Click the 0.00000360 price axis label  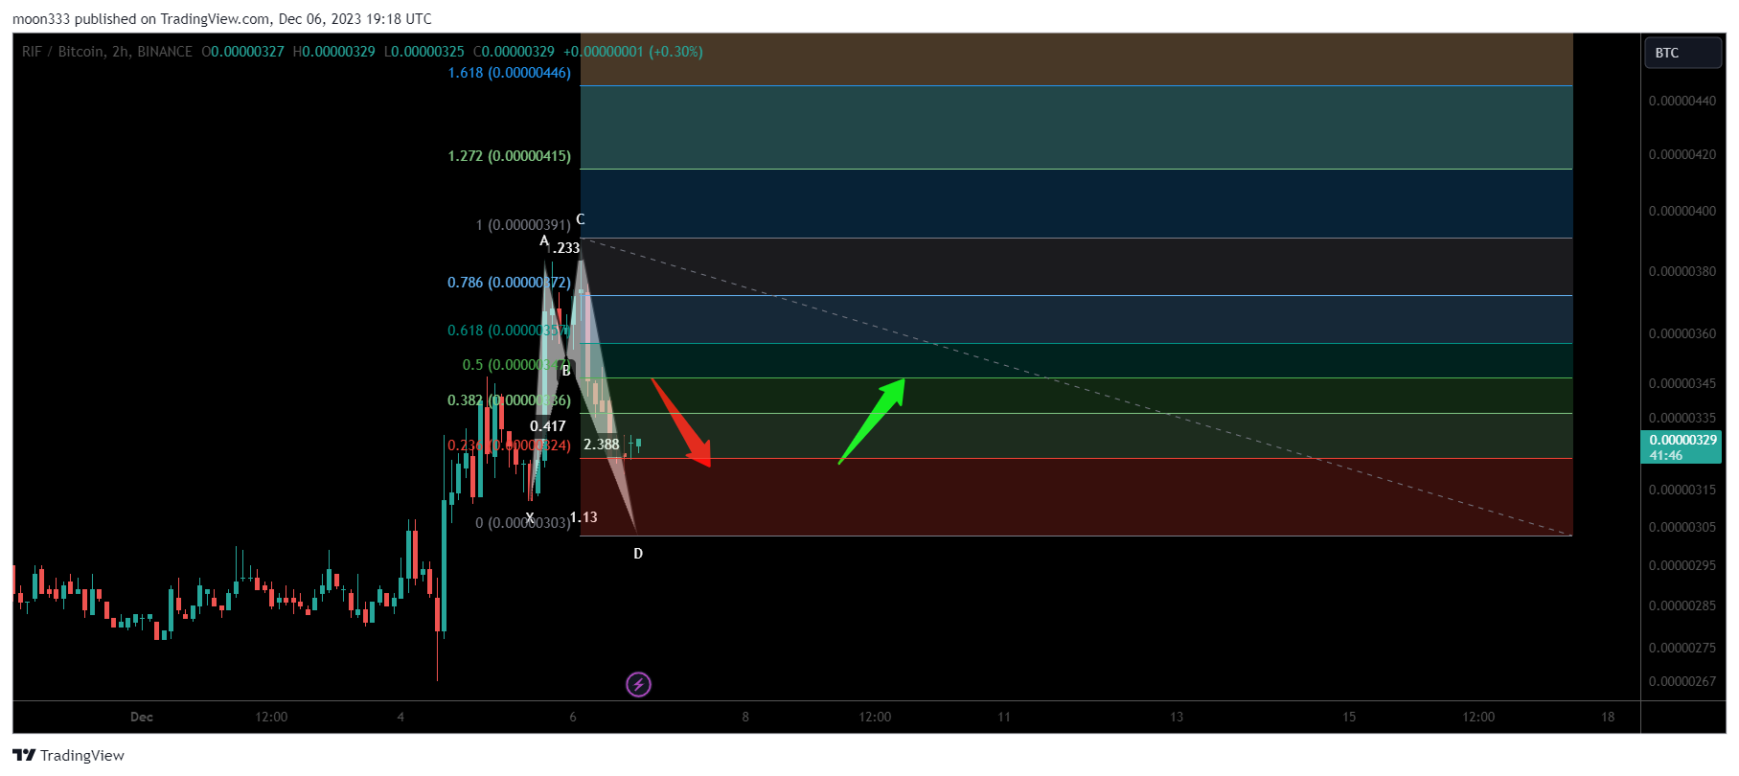1682,333
